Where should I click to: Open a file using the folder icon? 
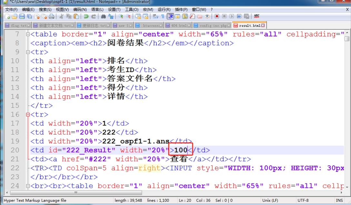click(15, 16)
